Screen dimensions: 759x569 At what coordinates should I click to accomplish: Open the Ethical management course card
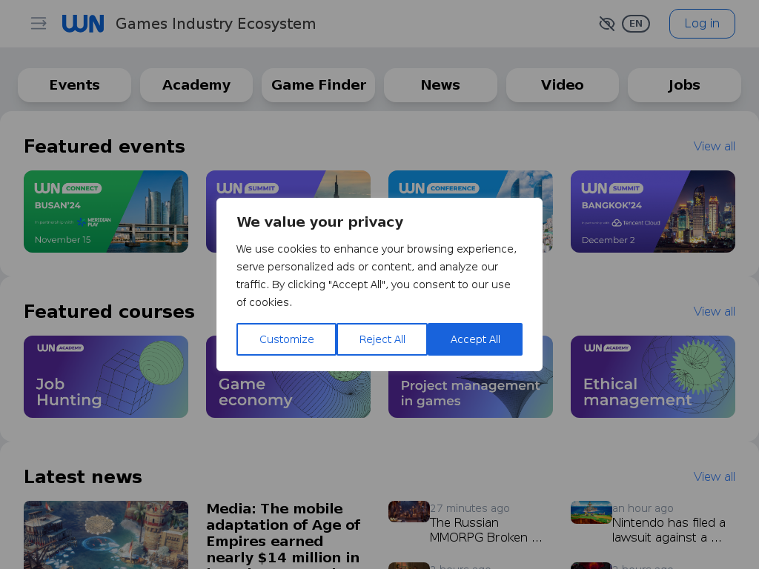[653, 376]
